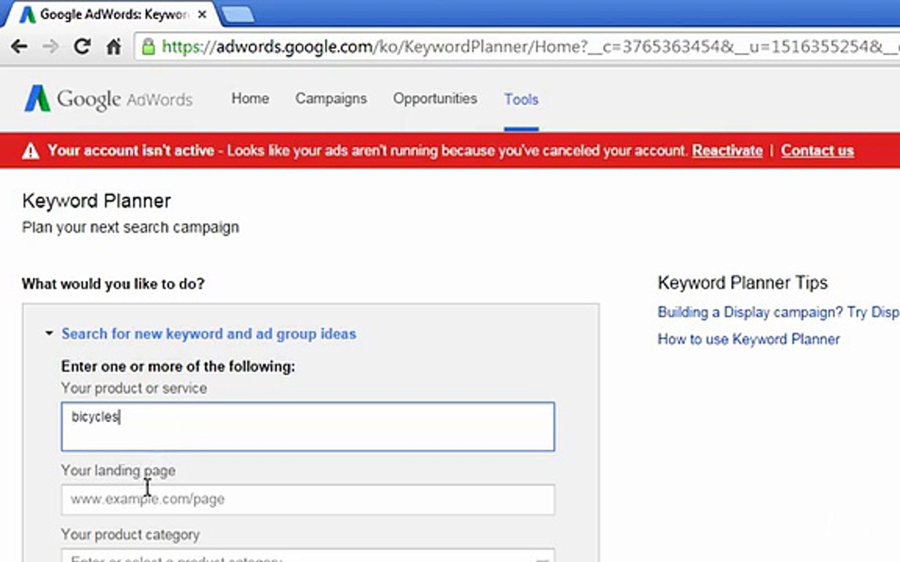Open the browser home page icon
900x562 pixels.
coord(114,47)
